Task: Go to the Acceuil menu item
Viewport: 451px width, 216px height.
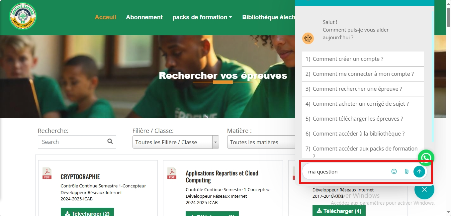Action: [x=105, y=17]
